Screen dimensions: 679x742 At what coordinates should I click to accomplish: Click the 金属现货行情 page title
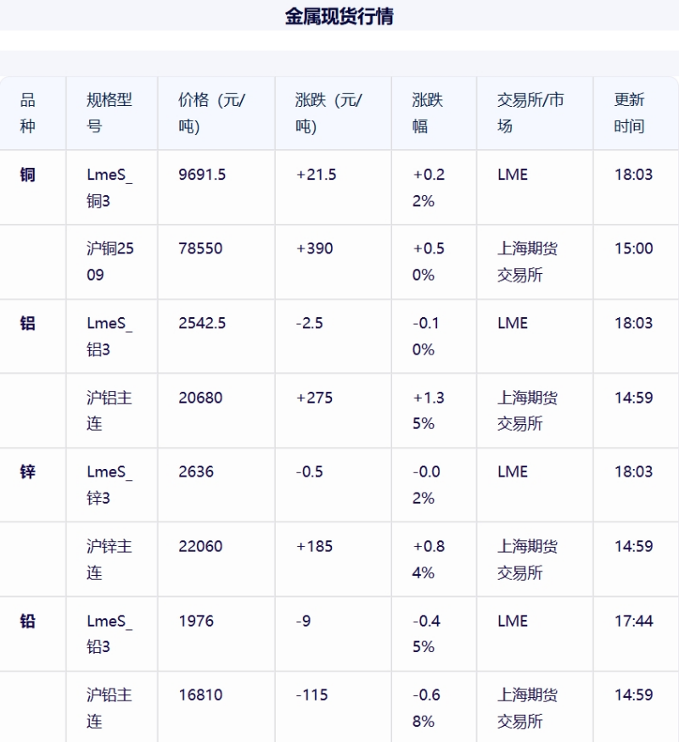pyautogui.click(x=339, y=16)
